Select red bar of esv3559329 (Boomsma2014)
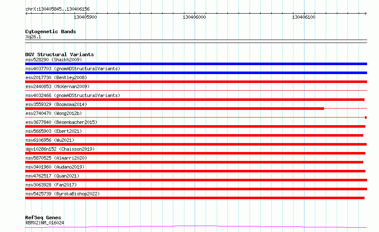379x232 pixels. click(175, 109)
